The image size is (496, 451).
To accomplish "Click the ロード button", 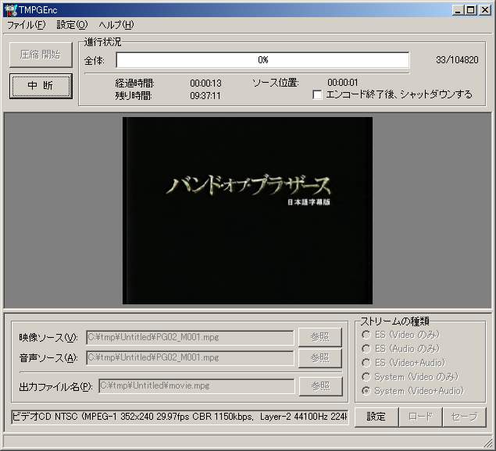I will tap(420, 417).
